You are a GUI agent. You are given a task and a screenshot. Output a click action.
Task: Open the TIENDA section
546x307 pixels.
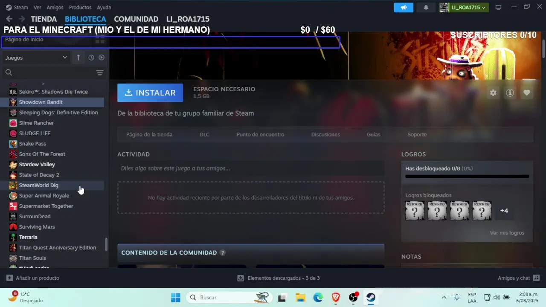tap(44, 19)
